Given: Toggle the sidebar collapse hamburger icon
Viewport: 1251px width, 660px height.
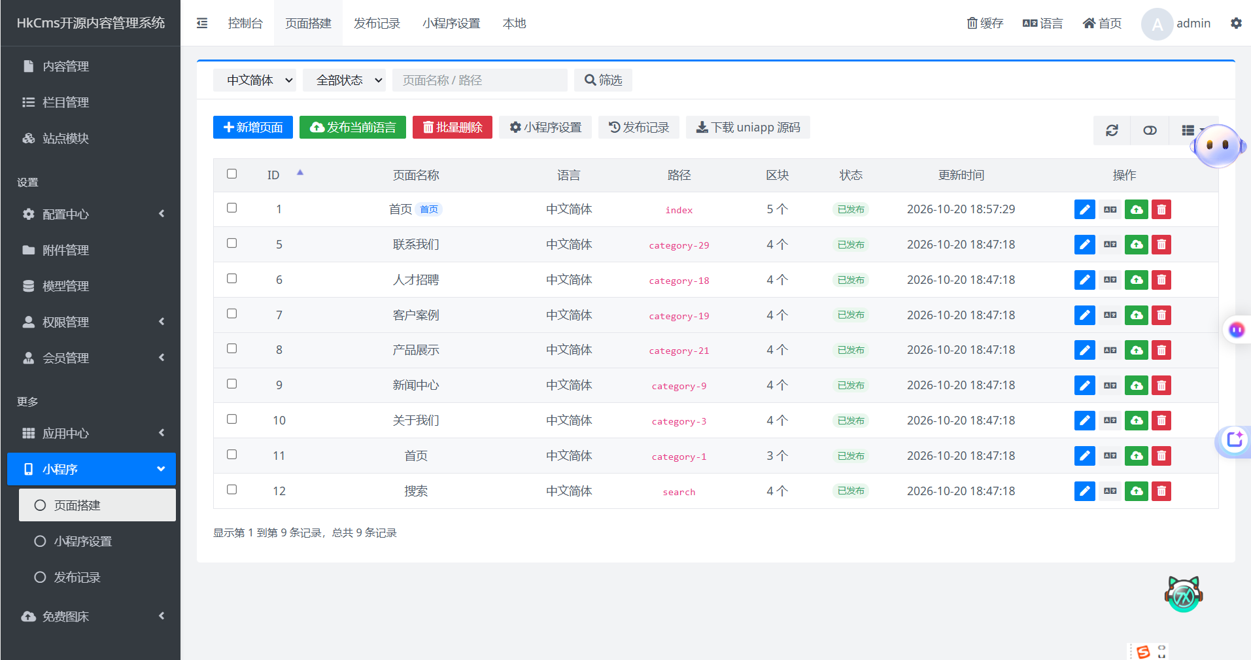Looking at the screenshot, I should [202, 23].
